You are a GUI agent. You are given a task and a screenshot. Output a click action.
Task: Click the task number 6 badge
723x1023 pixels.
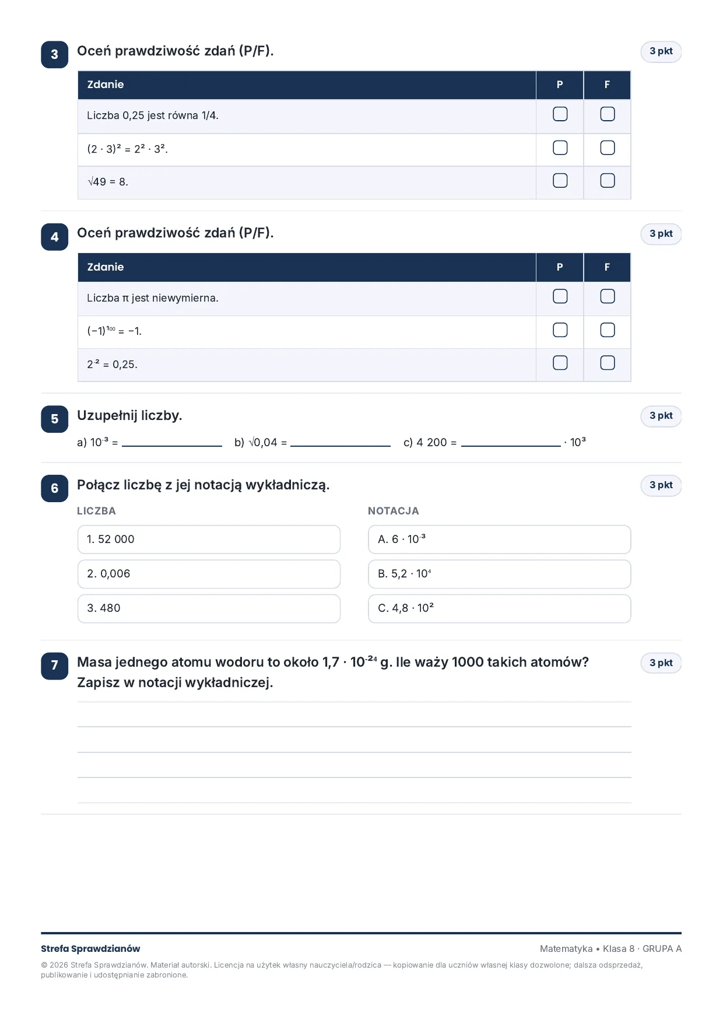point(55,488)
